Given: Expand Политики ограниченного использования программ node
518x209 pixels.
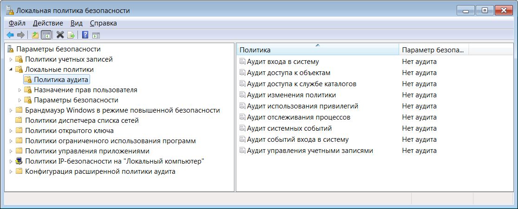Looking at the screenshot, I should pos(11,141).
